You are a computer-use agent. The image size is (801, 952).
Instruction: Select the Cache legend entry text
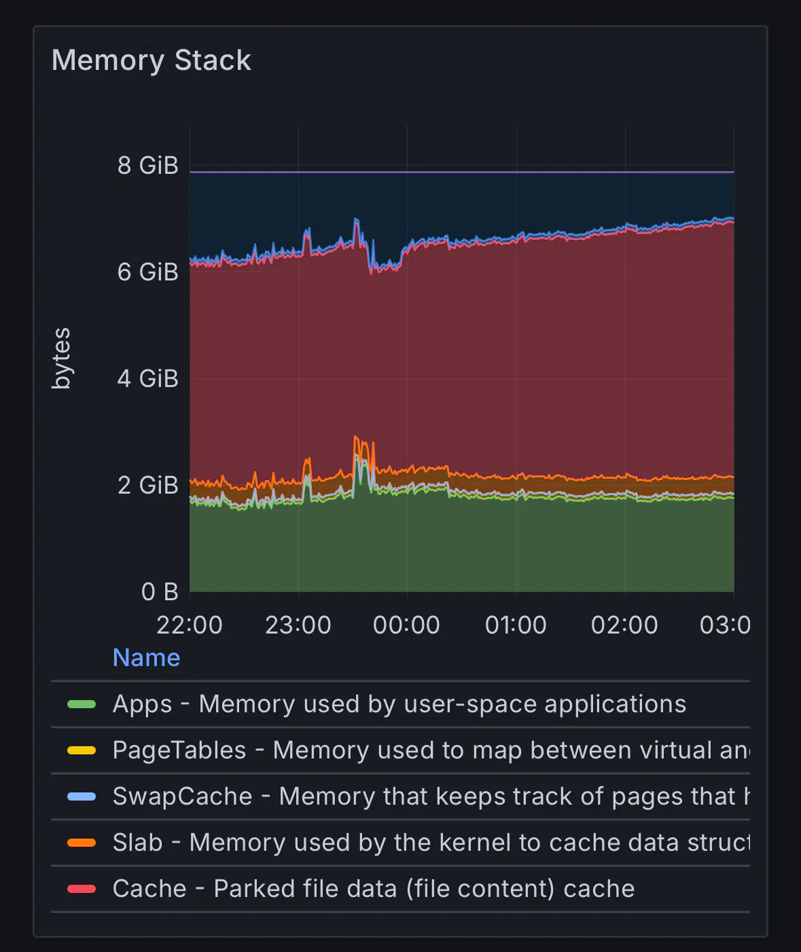point(373,889)
